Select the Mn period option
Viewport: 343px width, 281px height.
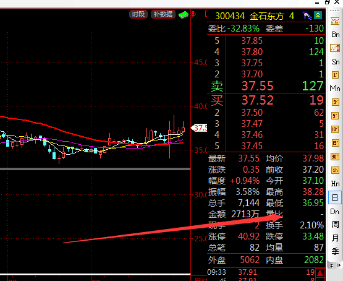click(x=335, y=89)
